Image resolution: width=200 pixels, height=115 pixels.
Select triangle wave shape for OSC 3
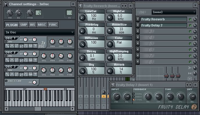pos(12,74)
